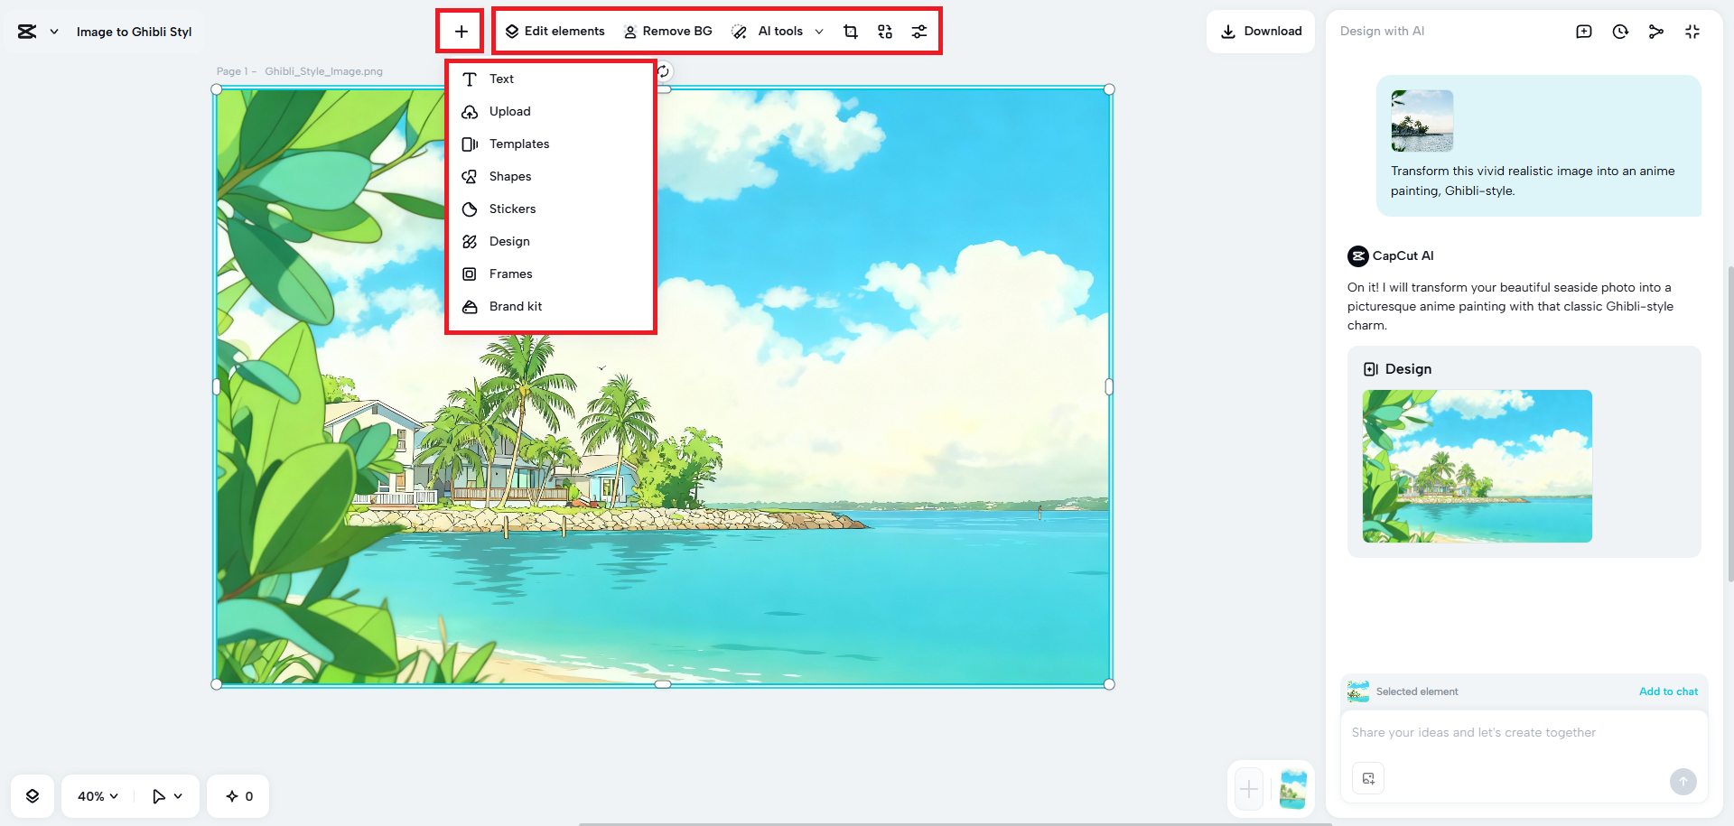
Task: Click Remove BG in the toolbar
Action: click(x=668, y=32)
